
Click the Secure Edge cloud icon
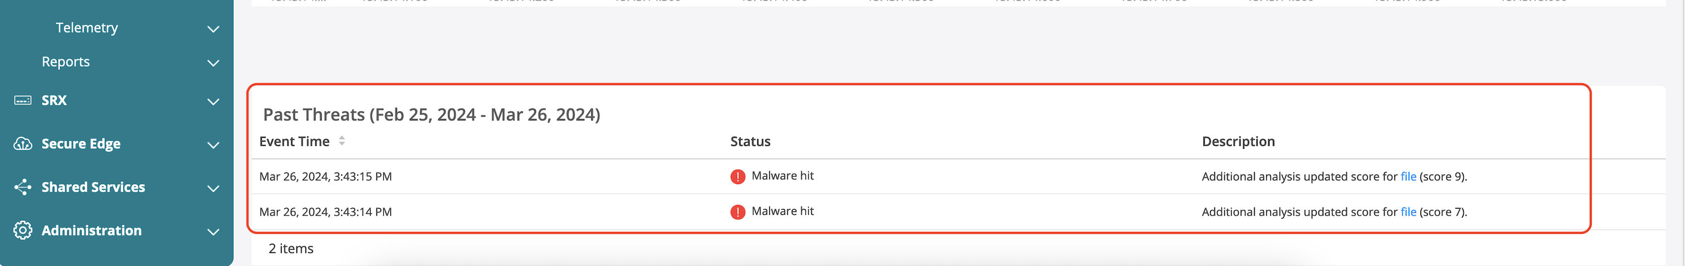(x=23, y=144)
